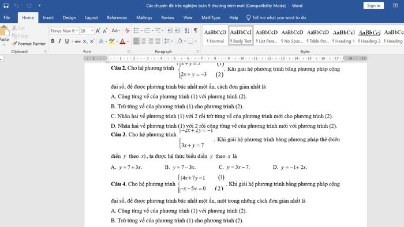Increase paragraph indent
The width and height of the screenshot is (404, 227).
(x=177, y=31)
